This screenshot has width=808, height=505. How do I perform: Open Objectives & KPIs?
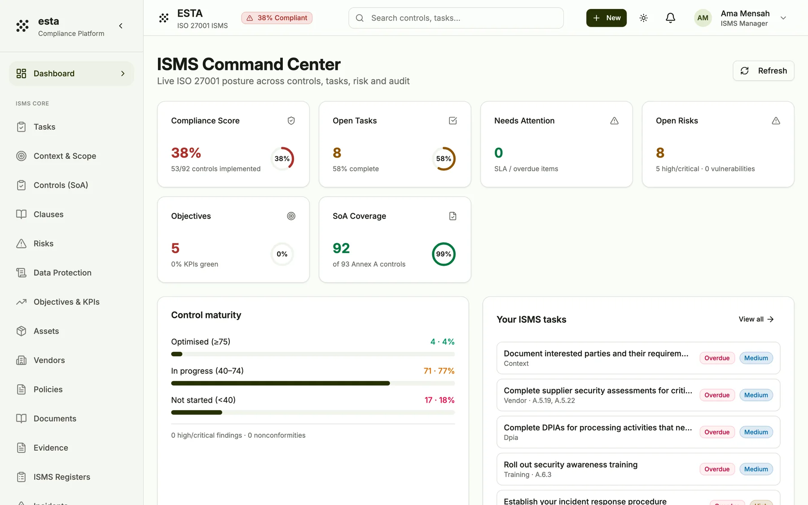pos(71,302)
